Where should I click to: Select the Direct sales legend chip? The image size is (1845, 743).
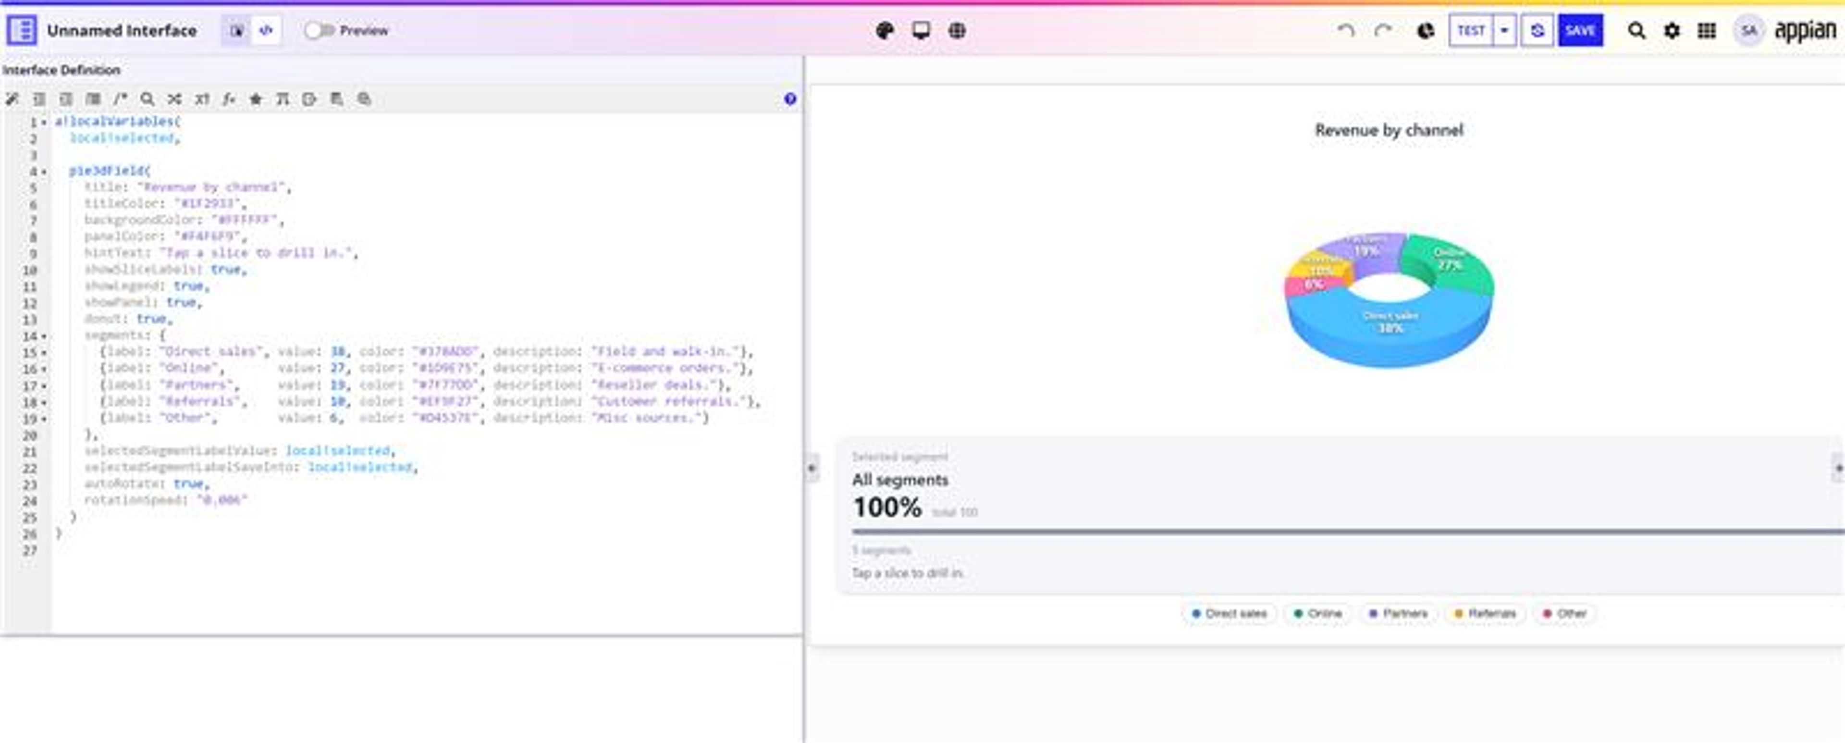coord(1229,613)
